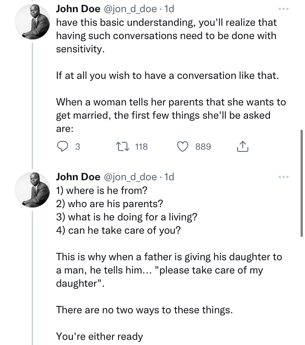Open more options on the first tweet

click(x=284, y=8)
